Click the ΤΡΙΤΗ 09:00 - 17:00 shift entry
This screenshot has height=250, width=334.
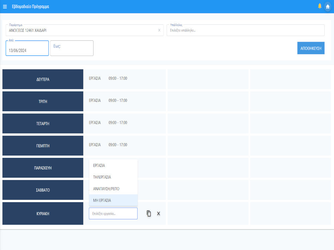click(118, 100)
